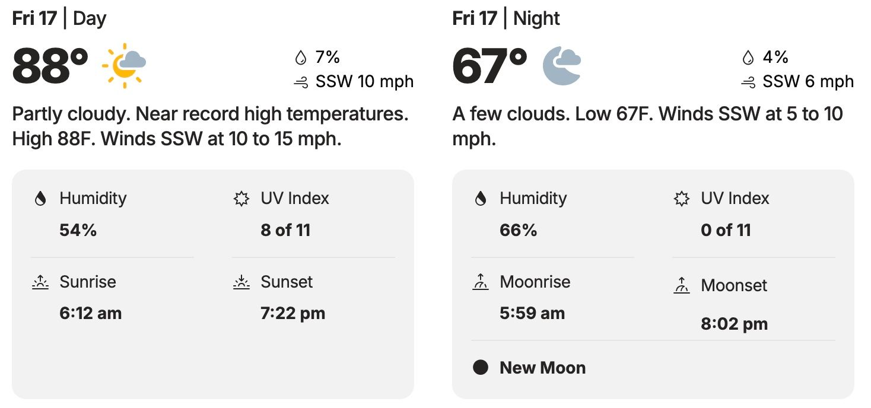This screenshot has width=871, height=408.
Task: Click the raindrop icon beside 7%
Action: [x=301, y=58]
